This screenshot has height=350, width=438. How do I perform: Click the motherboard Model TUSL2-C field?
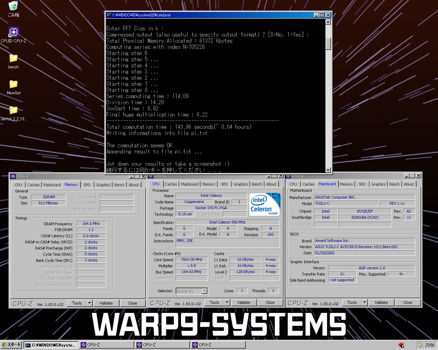coord(347,203)
